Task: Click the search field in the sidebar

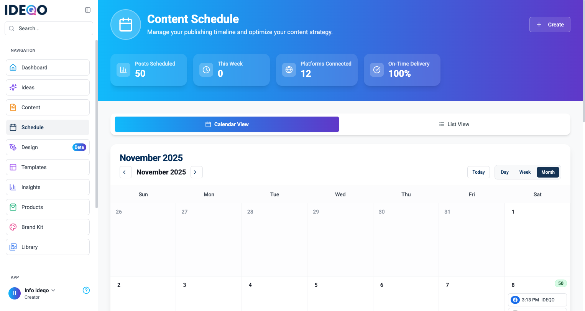Action: tap(49, 28)
